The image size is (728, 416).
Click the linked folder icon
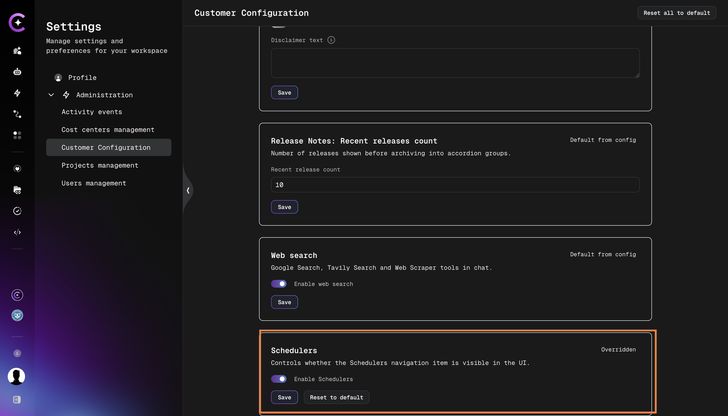tap(17, 190)
